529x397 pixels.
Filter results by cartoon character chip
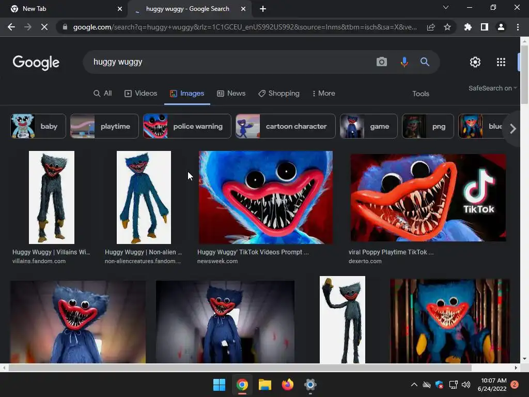coord(285,126)
